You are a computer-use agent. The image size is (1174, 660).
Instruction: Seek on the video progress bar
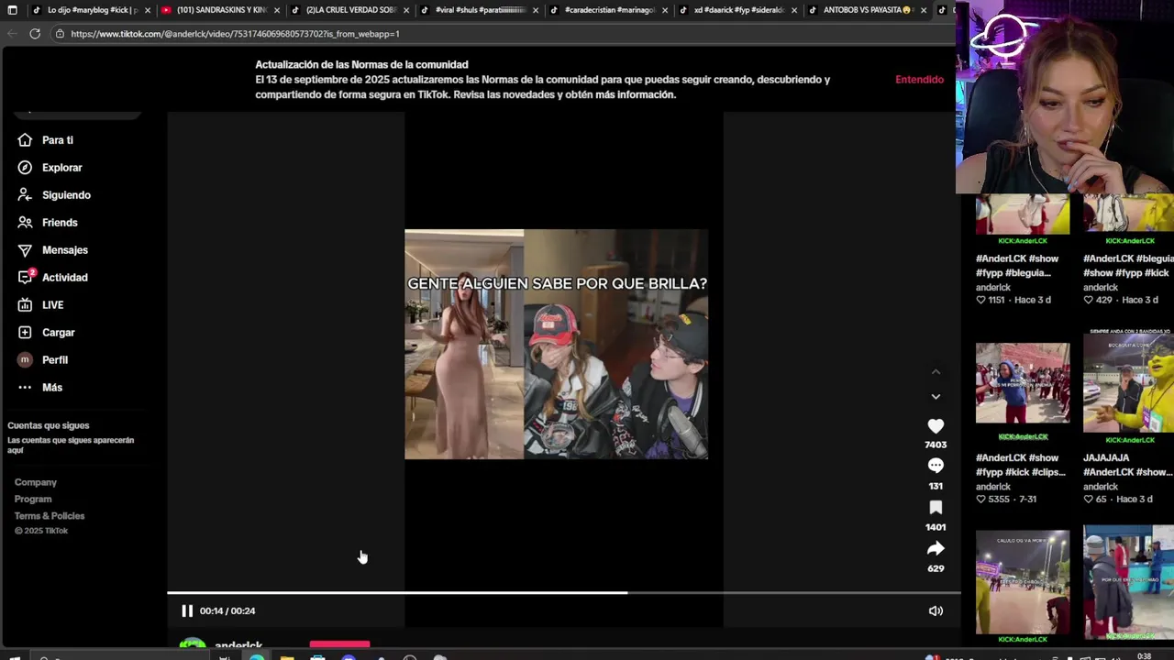[563, 592]
